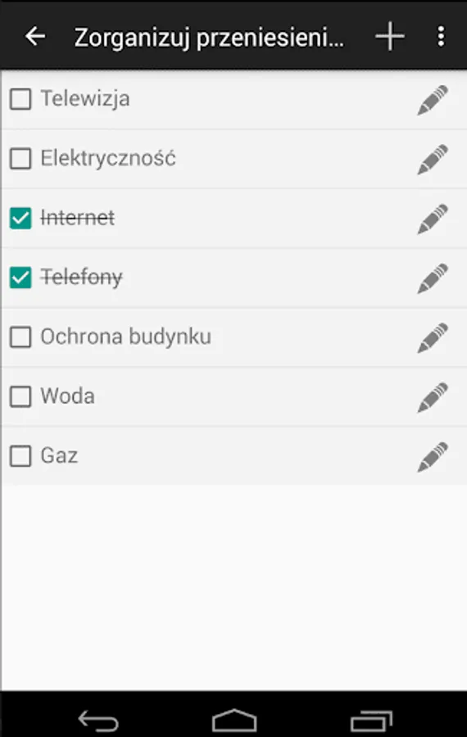
Task: Edit Elektryczność with pencil icon
Action: click(433, 160)
